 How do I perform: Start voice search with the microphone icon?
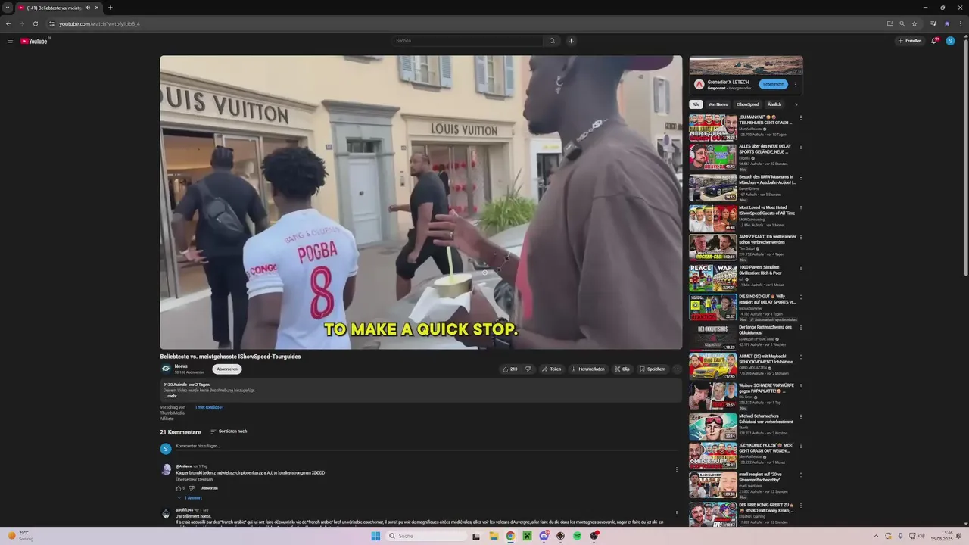click(572, 41)
